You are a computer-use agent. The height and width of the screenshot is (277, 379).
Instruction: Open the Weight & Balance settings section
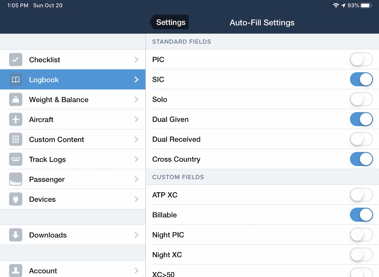pos(59,100)
